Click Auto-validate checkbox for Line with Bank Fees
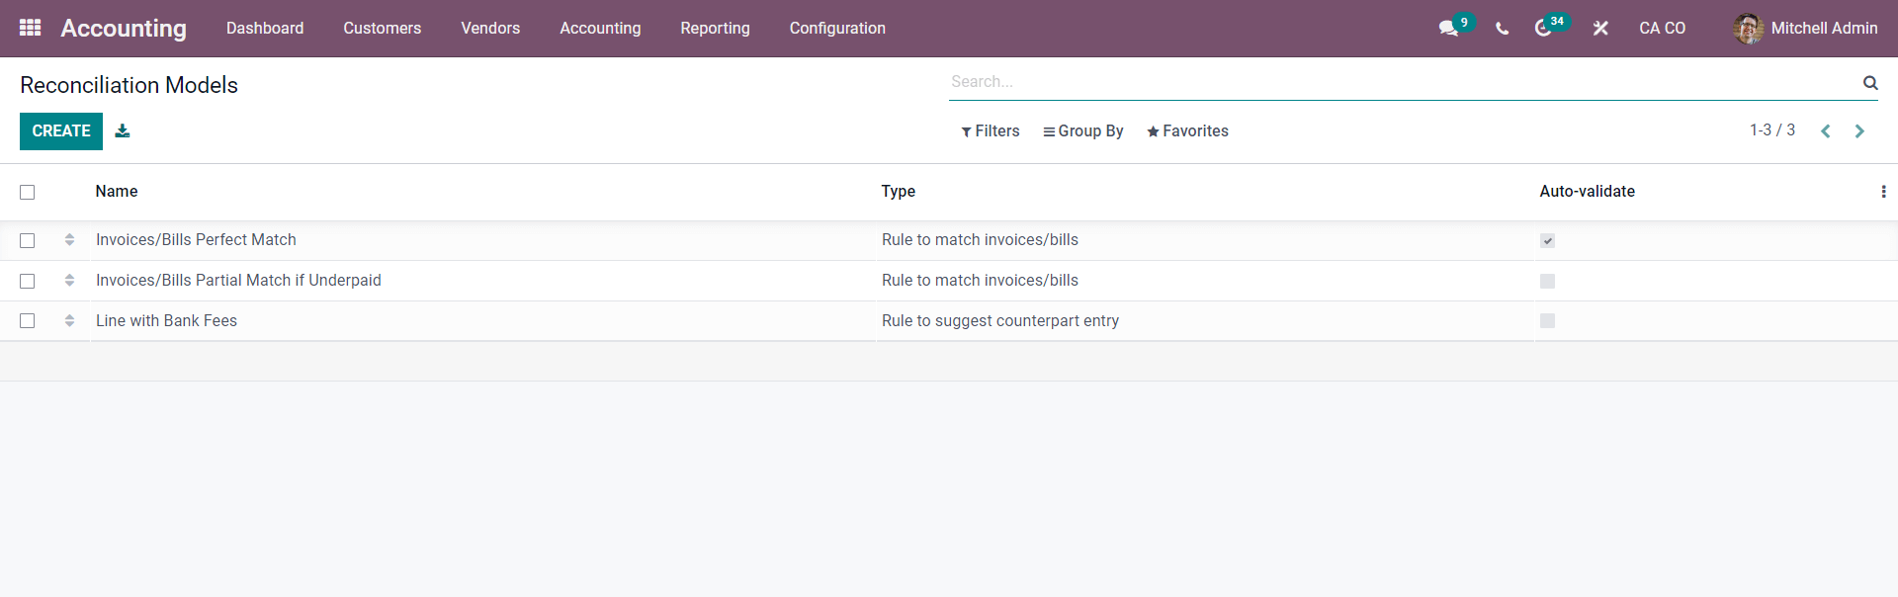Screen dimensions: 1898x597 [x=1547, y=321]
